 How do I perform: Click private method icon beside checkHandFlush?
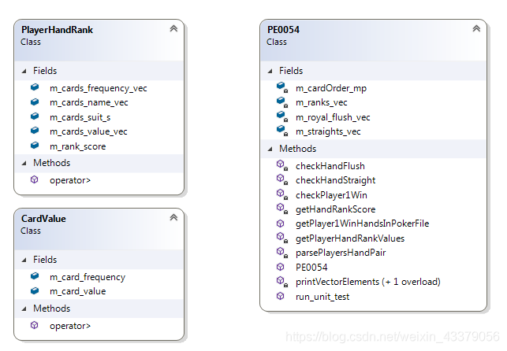click(282, 165)
